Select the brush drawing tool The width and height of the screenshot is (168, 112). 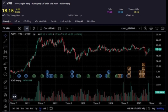[5, 63]
